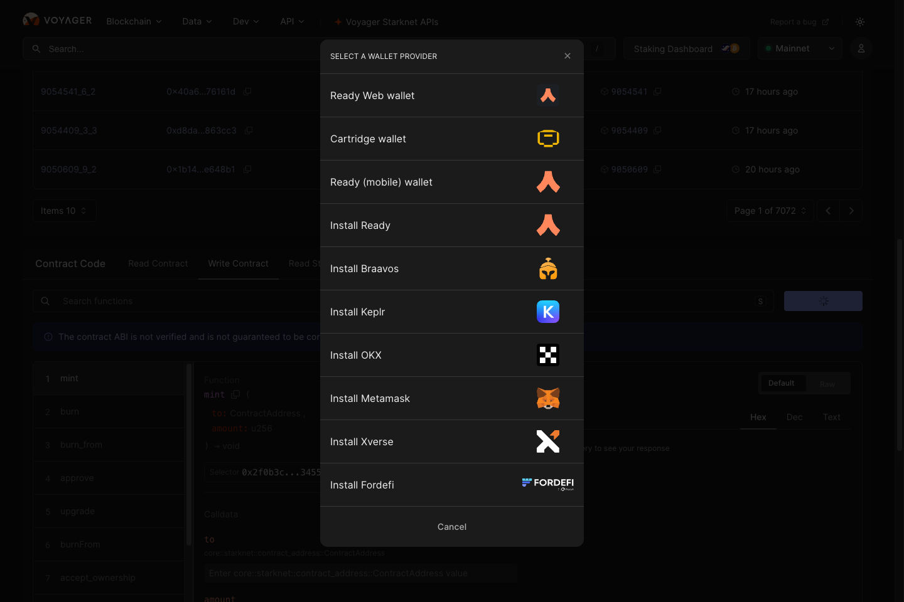Open the Page 1 of 7072 selector

[770, 211]
